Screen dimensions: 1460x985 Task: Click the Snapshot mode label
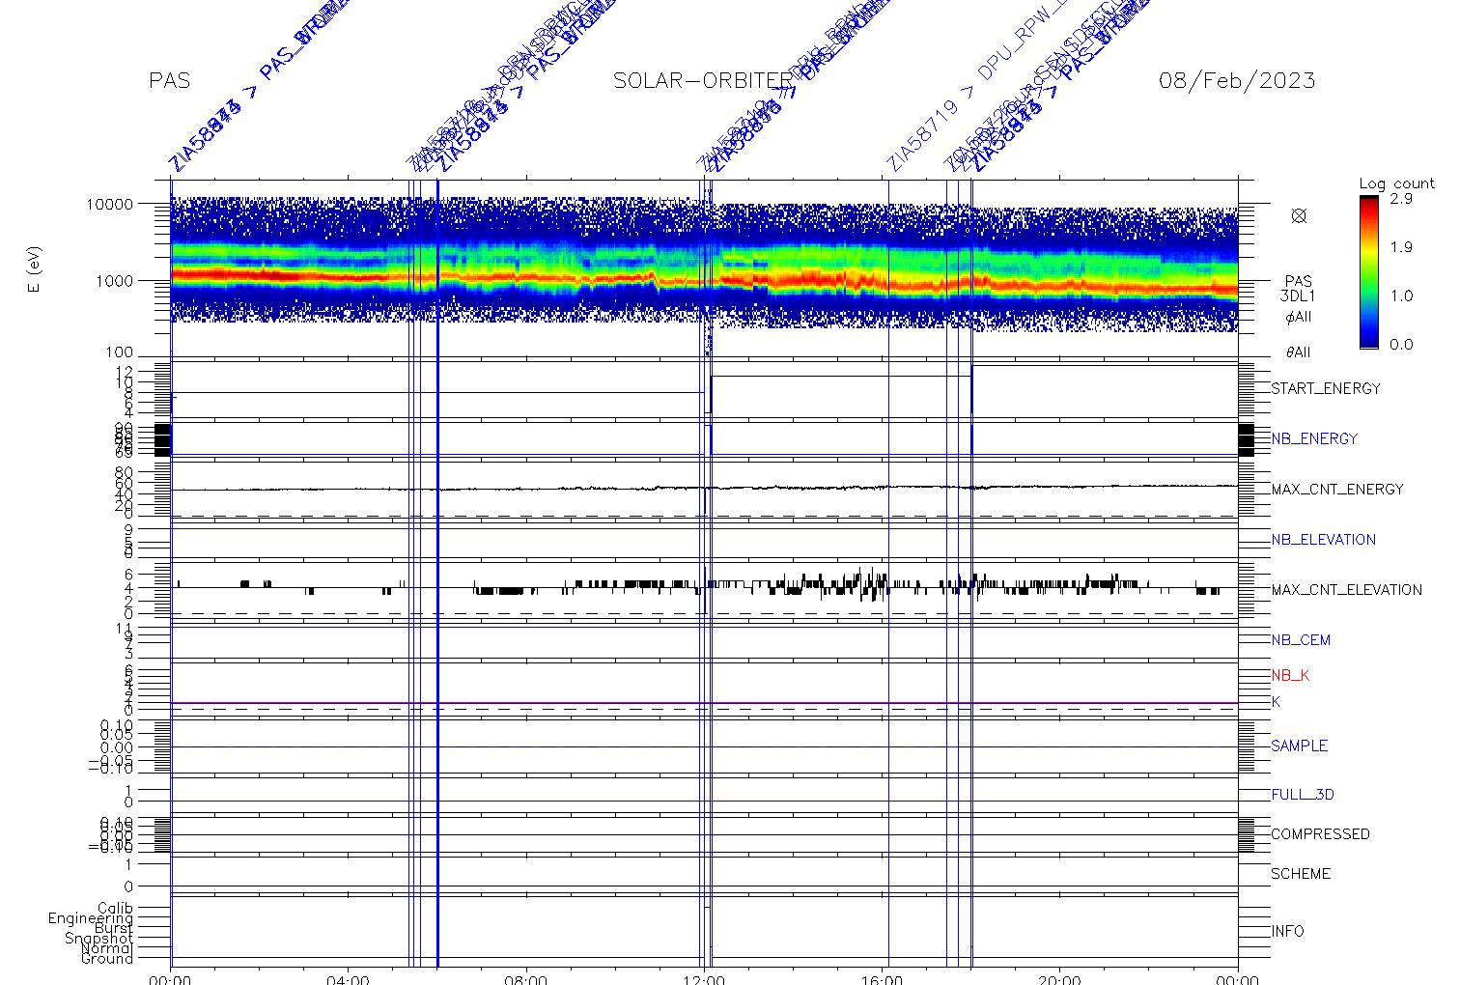pyautogui.click(x=98, y=939)
